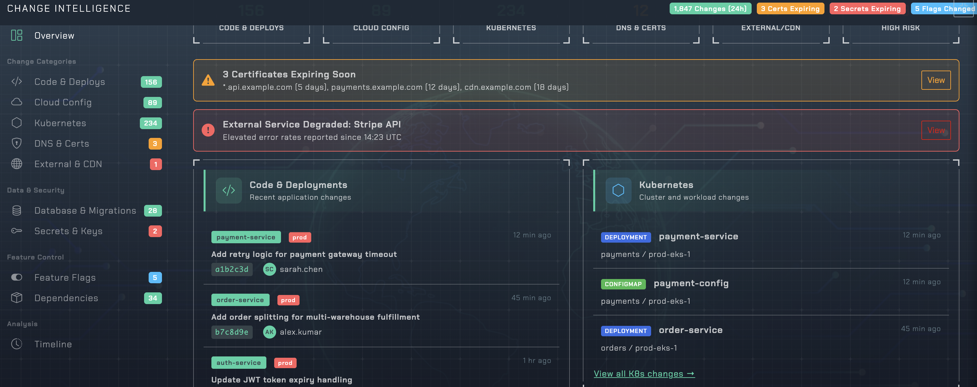Click the Secrets & Keys key icon
Image resolution: width=977 pixels, height=387 pixels.
click(x=17, y=231)
